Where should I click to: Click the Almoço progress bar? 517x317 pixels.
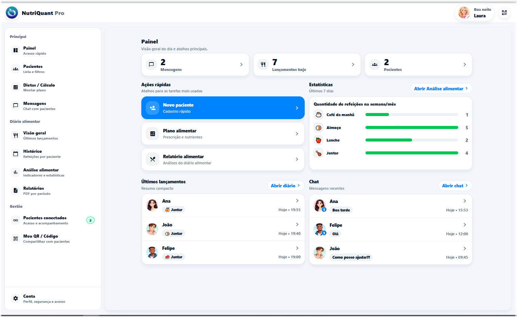click(x=411, y=128)
